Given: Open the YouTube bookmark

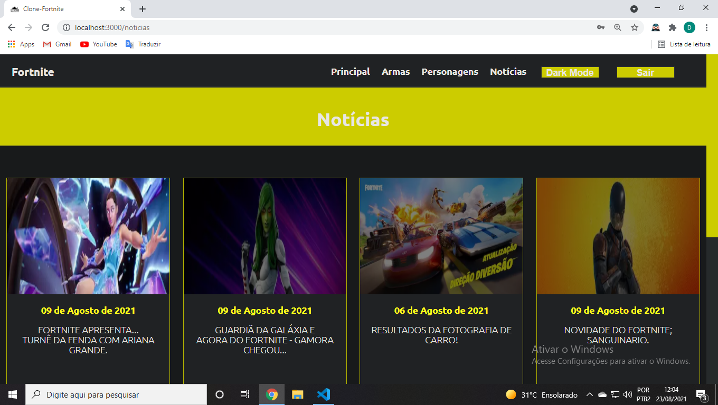Looking at the screenshot, I should click(x=99, y=44).
